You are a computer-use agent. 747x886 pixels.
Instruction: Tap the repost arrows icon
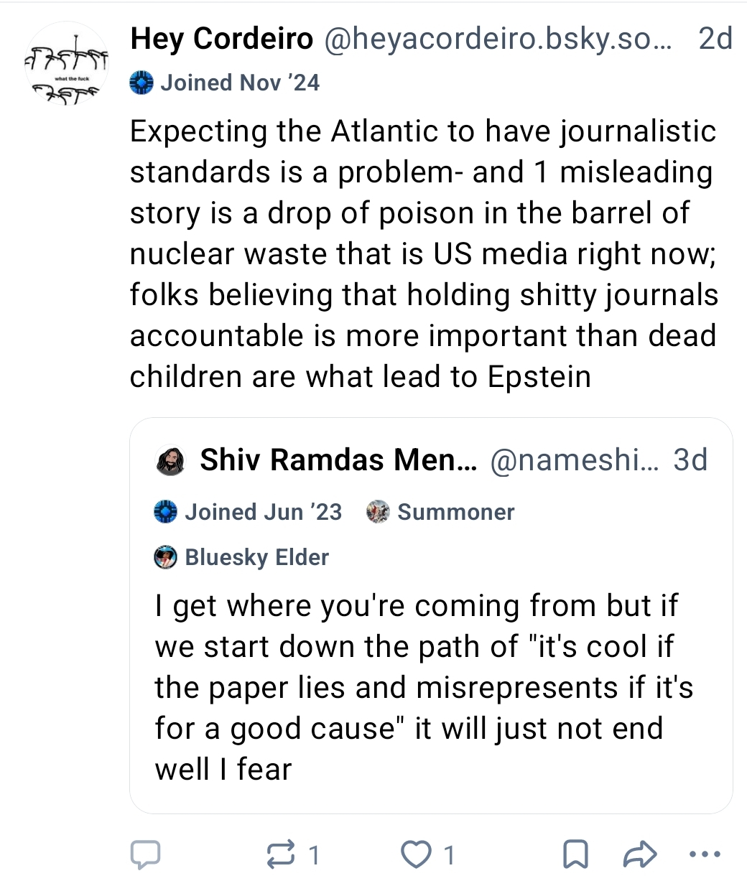(x=280, y=854)
